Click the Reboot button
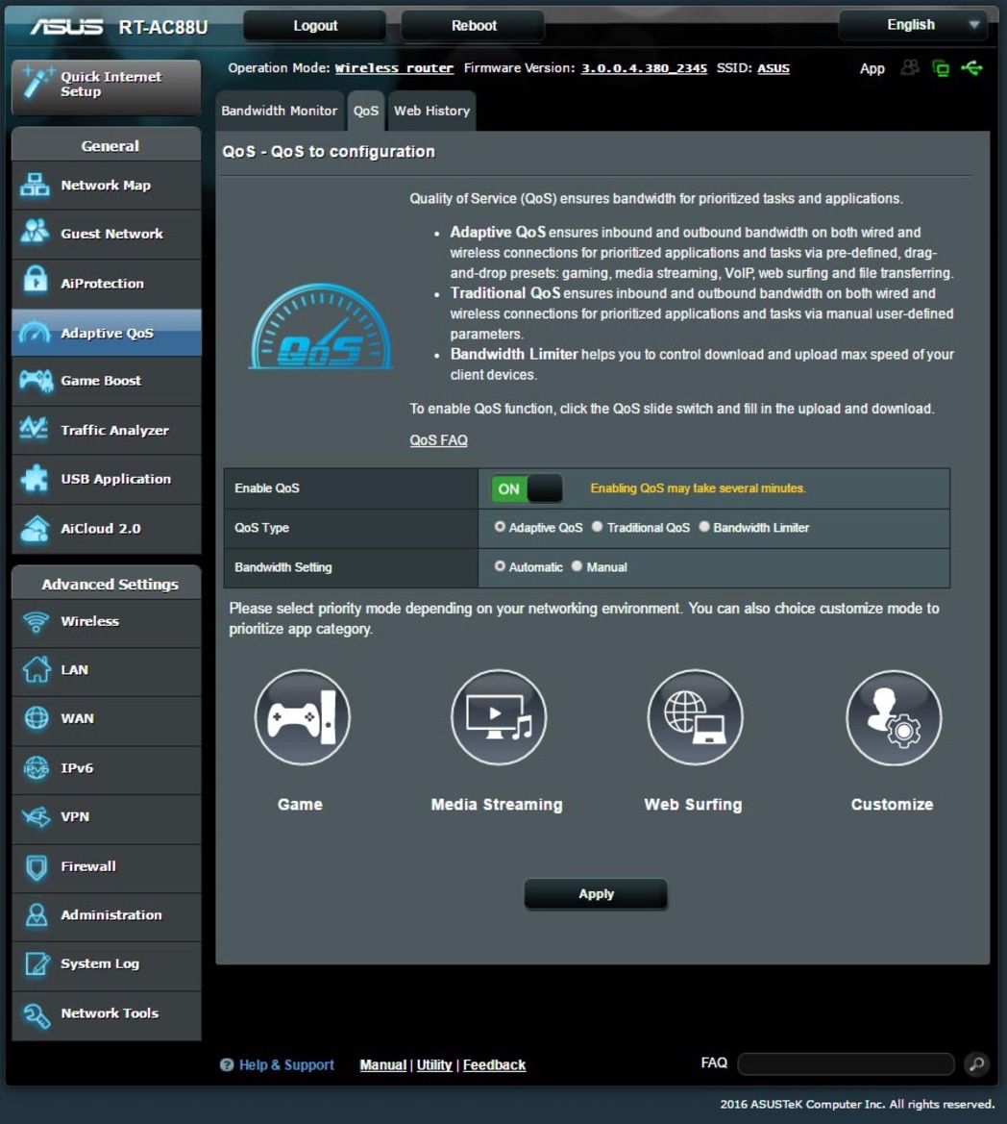This screenshot has height=1124, width=1007. (474, 26)
